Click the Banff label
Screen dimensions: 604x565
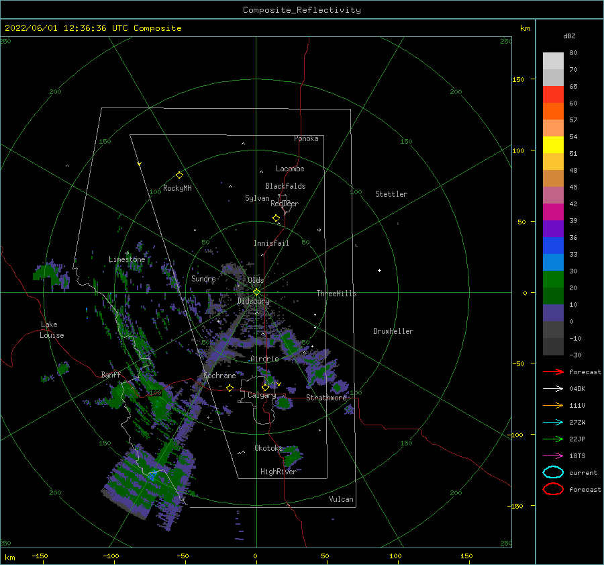click(111, 374)
